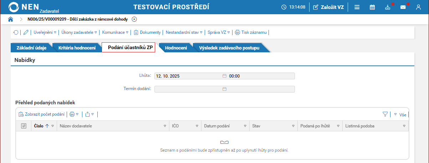Screen dimensions: 429x163
Task: Expand the Komunikace menu
Action: point(115,32)
